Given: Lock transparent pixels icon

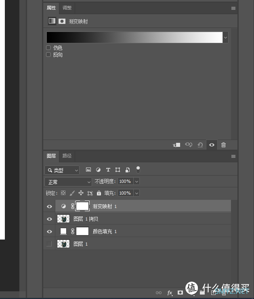Looking at the screenshot, I should (63, 193).
